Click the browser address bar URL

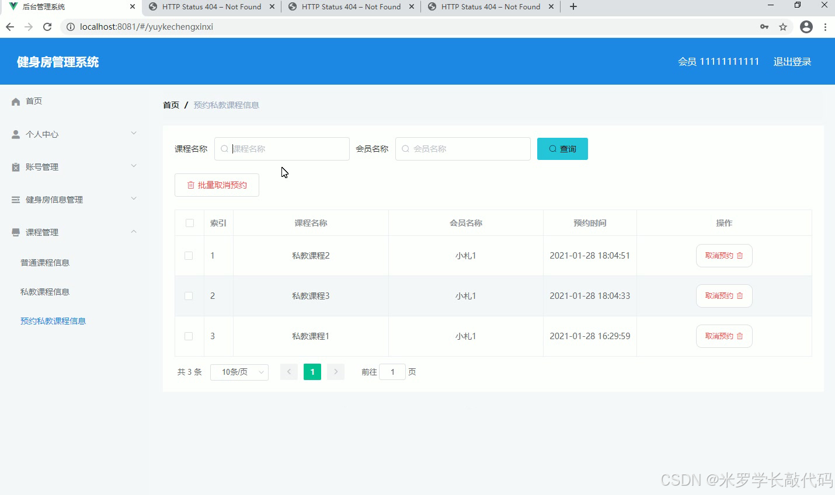(147, 27)
